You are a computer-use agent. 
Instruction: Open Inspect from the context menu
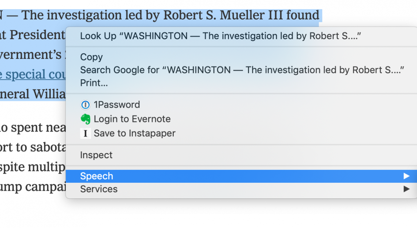96,155
